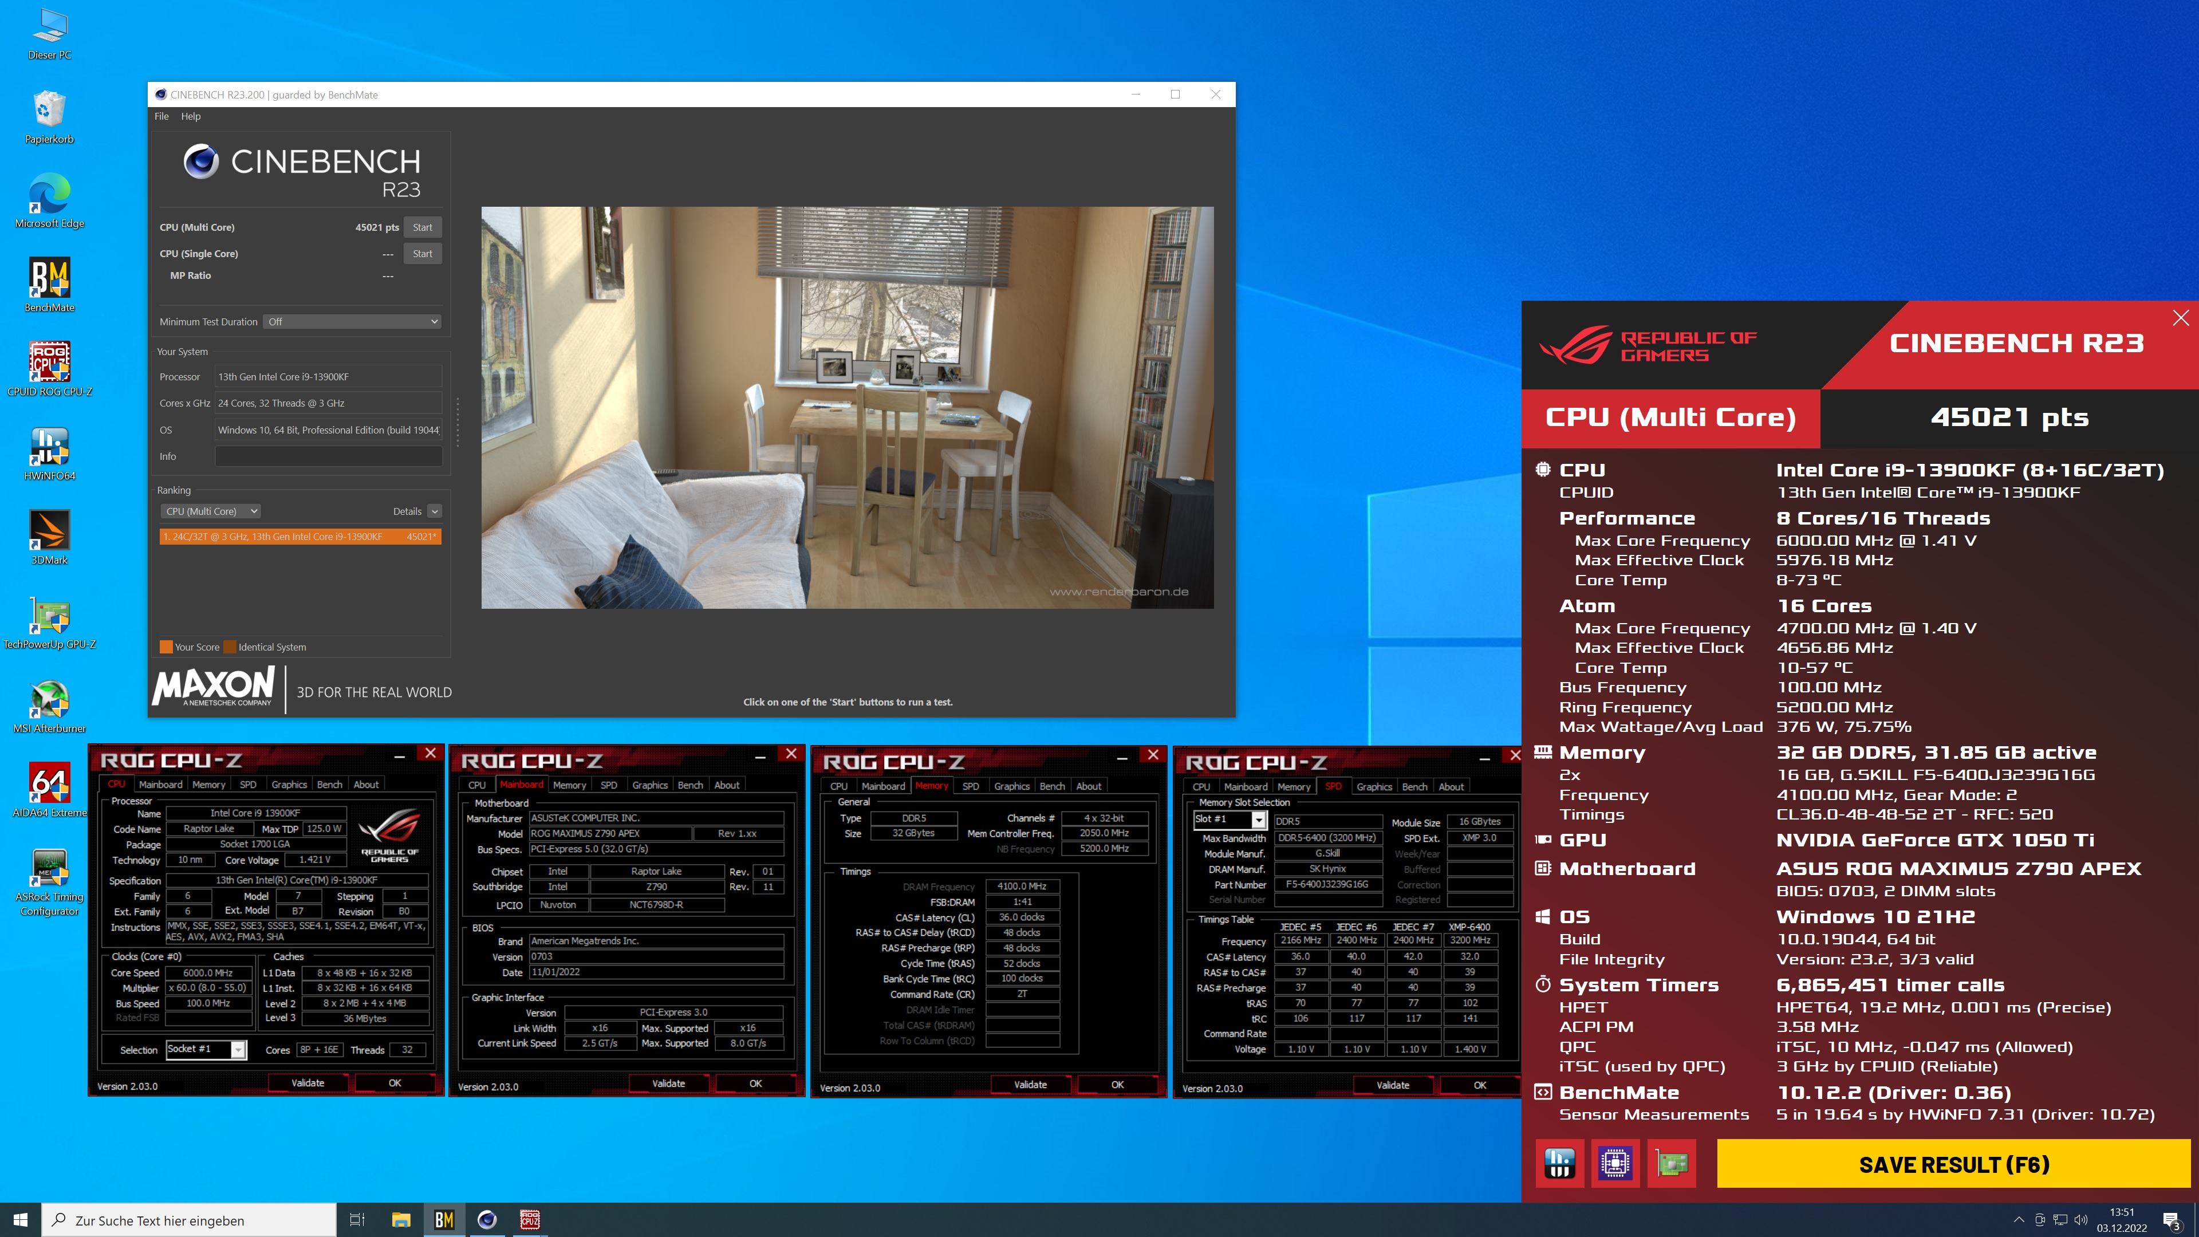The width and height of the screenshot is (2199, 1237).
Task: Open Task View on the taskbar
Action: pyautogui.click(x=358, y=1220)
